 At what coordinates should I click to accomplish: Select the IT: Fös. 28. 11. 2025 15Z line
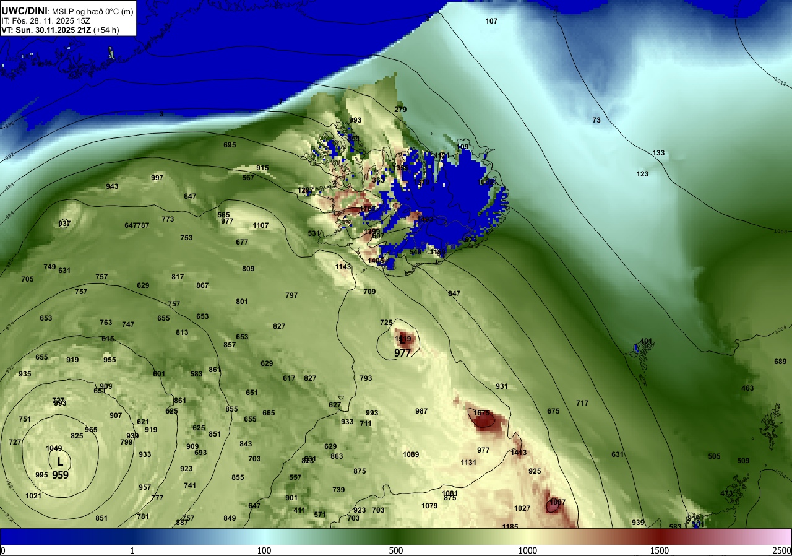(46, 20)
